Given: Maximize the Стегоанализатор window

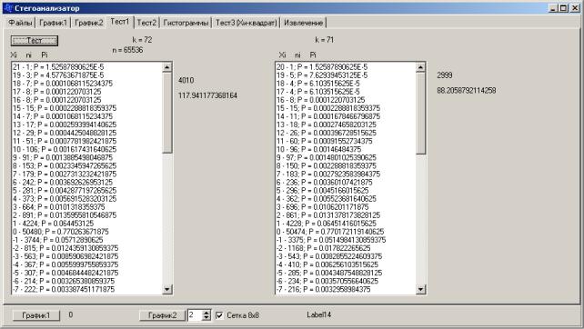Looking at the screenshot, I should coord(563,8).
